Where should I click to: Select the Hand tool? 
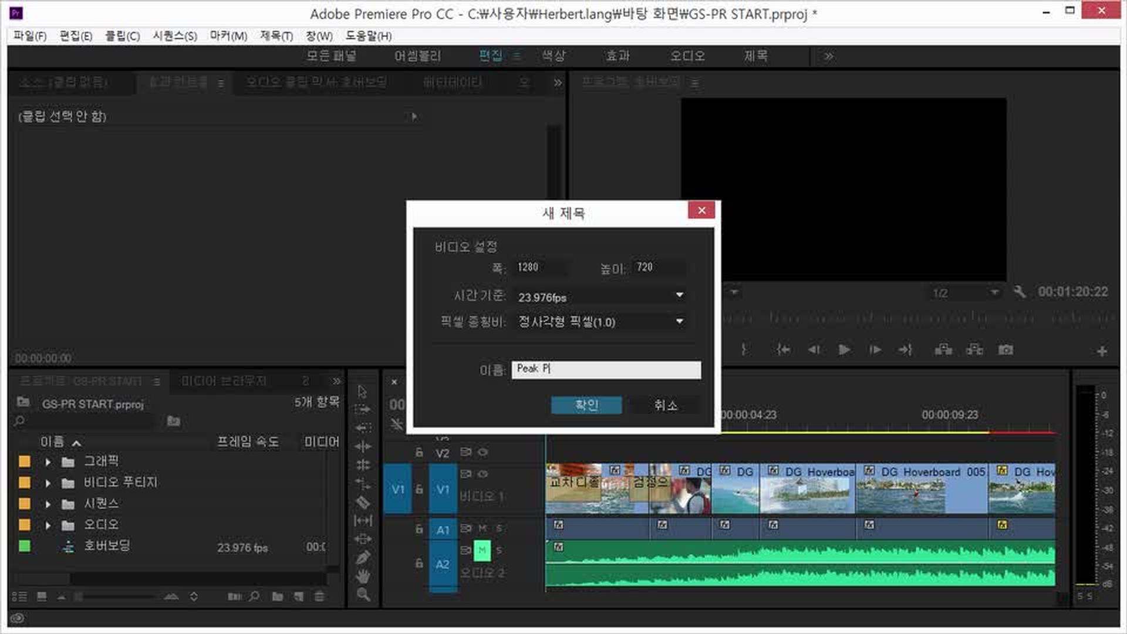[x=363, y=576]
